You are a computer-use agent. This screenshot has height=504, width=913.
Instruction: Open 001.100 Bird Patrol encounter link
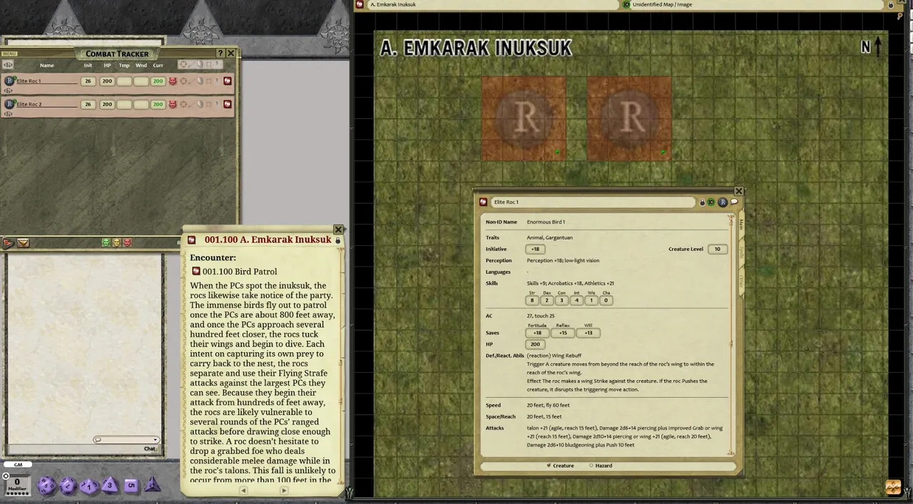tap(196, 272)
